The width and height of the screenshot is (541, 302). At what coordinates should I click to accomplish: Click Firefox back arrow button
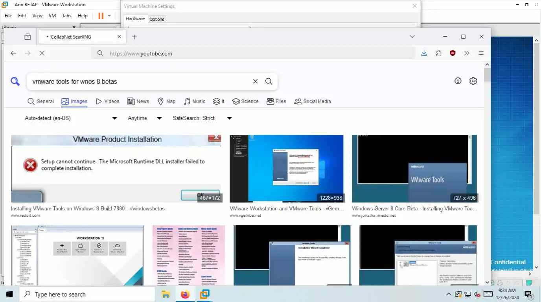coord(13,53)
